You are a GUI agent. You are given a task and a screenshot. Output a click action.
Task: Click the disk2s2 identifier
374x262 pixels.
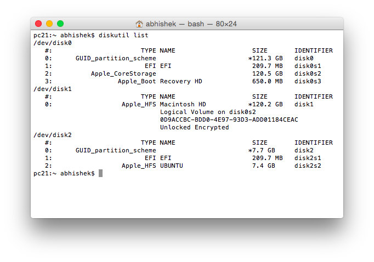tap(308, 166)
